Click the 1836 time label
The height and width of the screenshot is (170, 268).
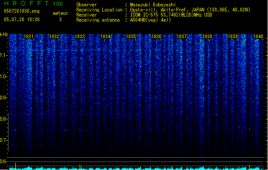click(x=156, y=36)
